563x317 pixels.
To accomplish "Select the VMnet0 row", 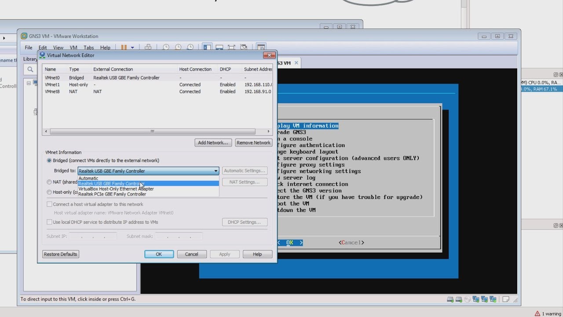I will 157,77.
